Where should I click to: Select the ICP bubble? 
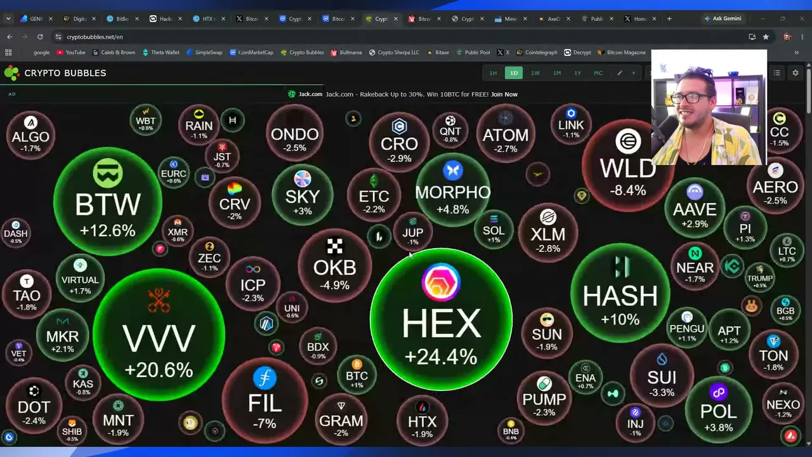(x=252, y=283)
